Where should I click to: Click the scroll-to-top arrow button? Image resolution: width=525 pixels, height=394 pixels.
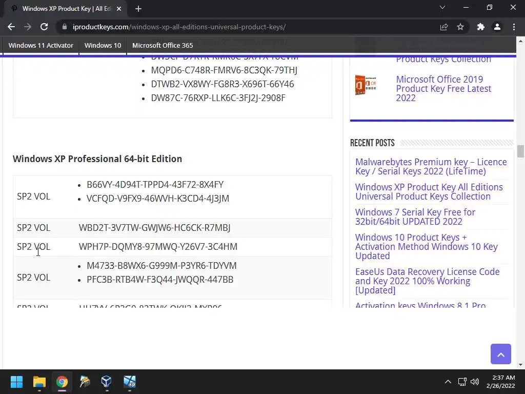point(500,354)
